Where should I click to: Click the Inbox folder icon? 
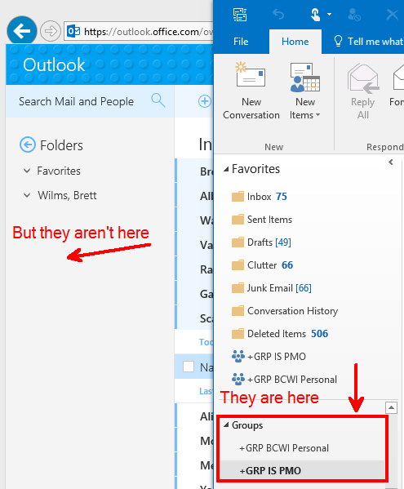tap(238, 197)
